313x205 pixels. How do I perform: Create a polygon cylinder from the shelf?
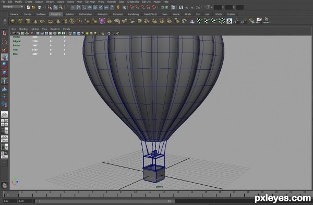[x=28, y=21]
